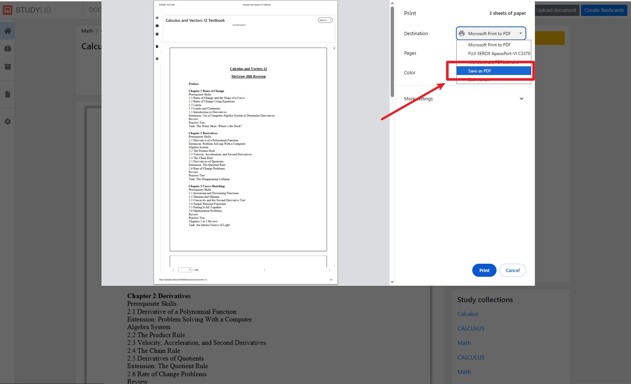The width and height of the screenshot is (631, 384).
Task: Click the Pages label
Action: [x=410, y=53]
